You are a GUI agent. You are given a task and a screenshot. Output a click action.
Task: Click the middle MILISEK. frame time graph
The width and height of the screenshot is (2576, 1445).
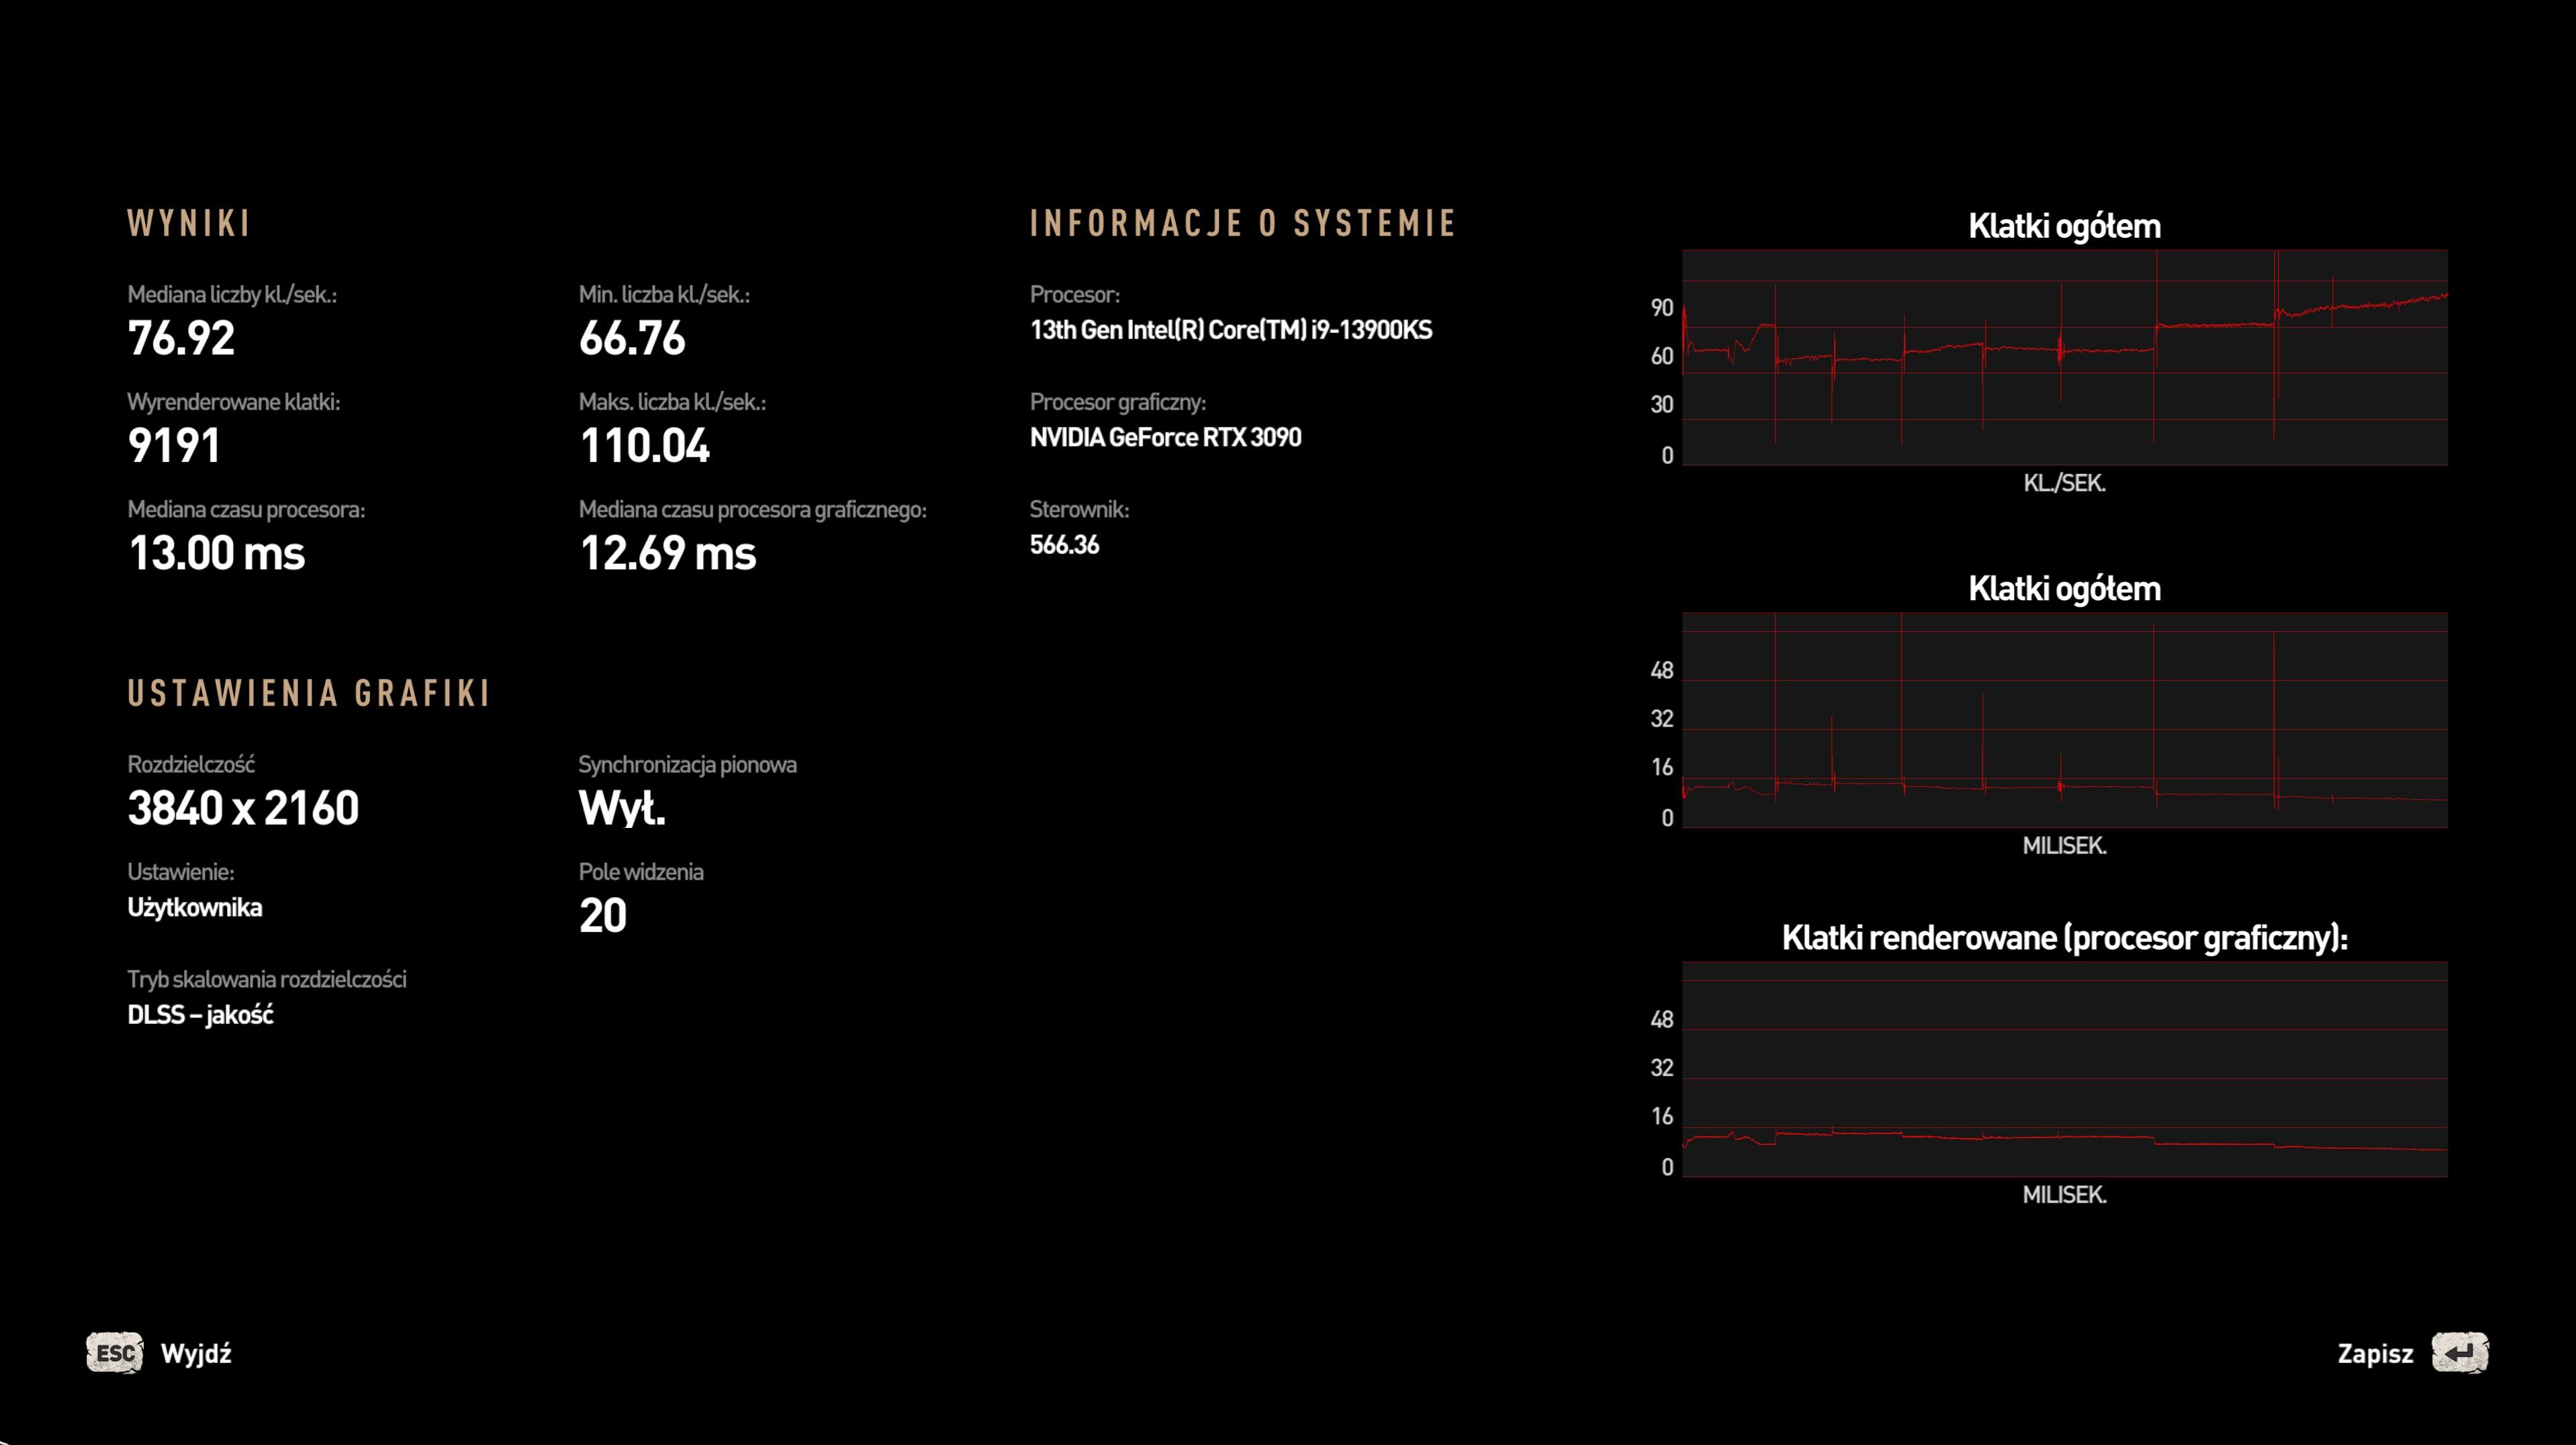point(2064,720)
